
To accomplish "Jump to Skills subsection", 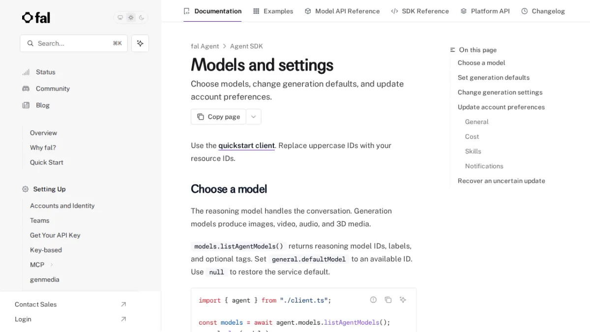I will (x=473, y=151).
